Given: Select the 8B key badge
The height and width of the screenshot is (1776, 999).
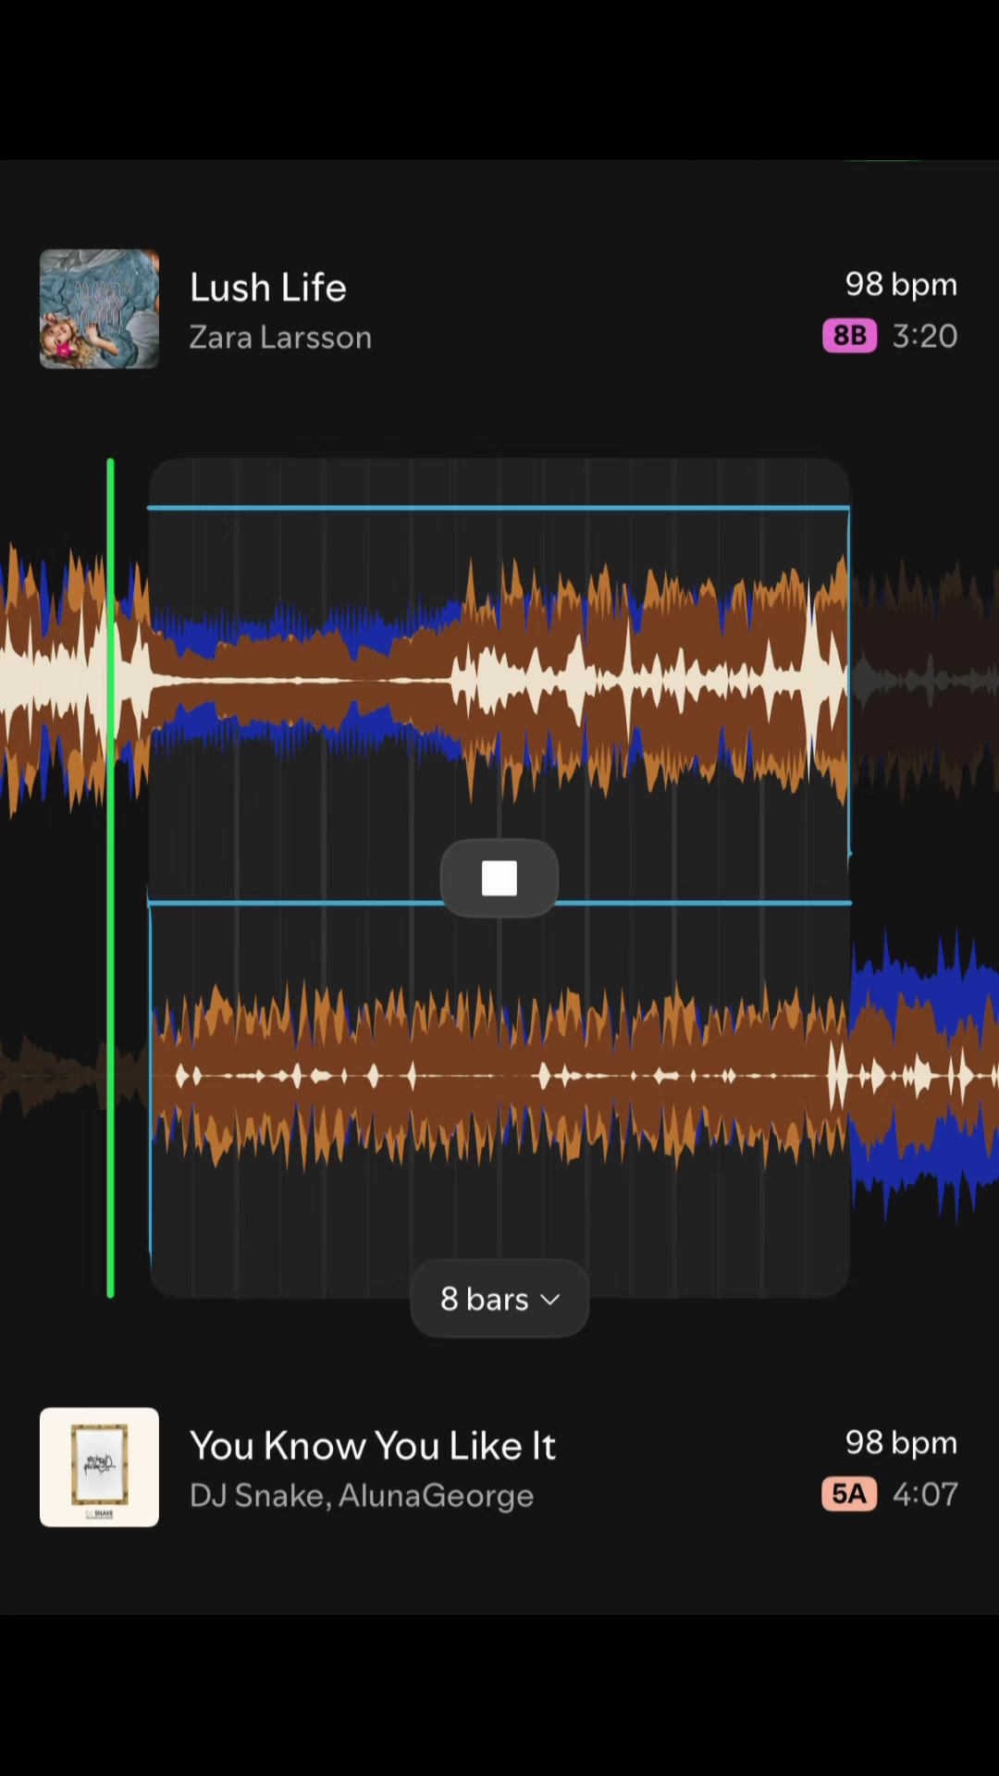Looking at the screenshot, I should 849,335.
